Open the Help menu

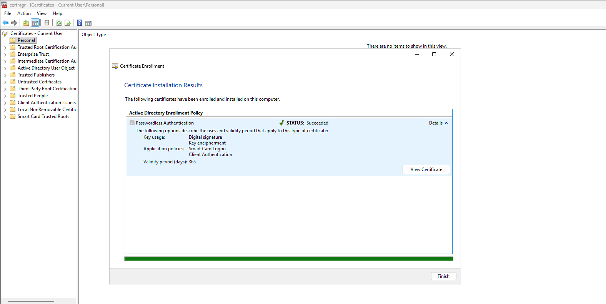(57, 13)
